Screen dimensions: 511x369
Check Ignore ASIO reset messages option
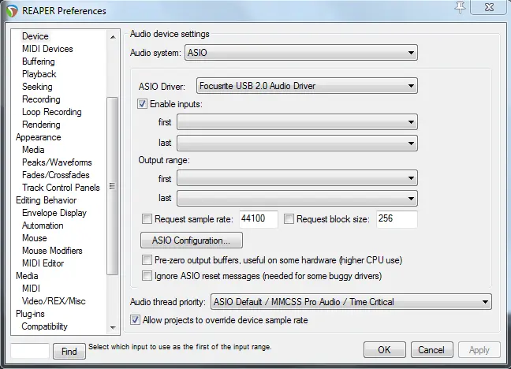(147, 276)
